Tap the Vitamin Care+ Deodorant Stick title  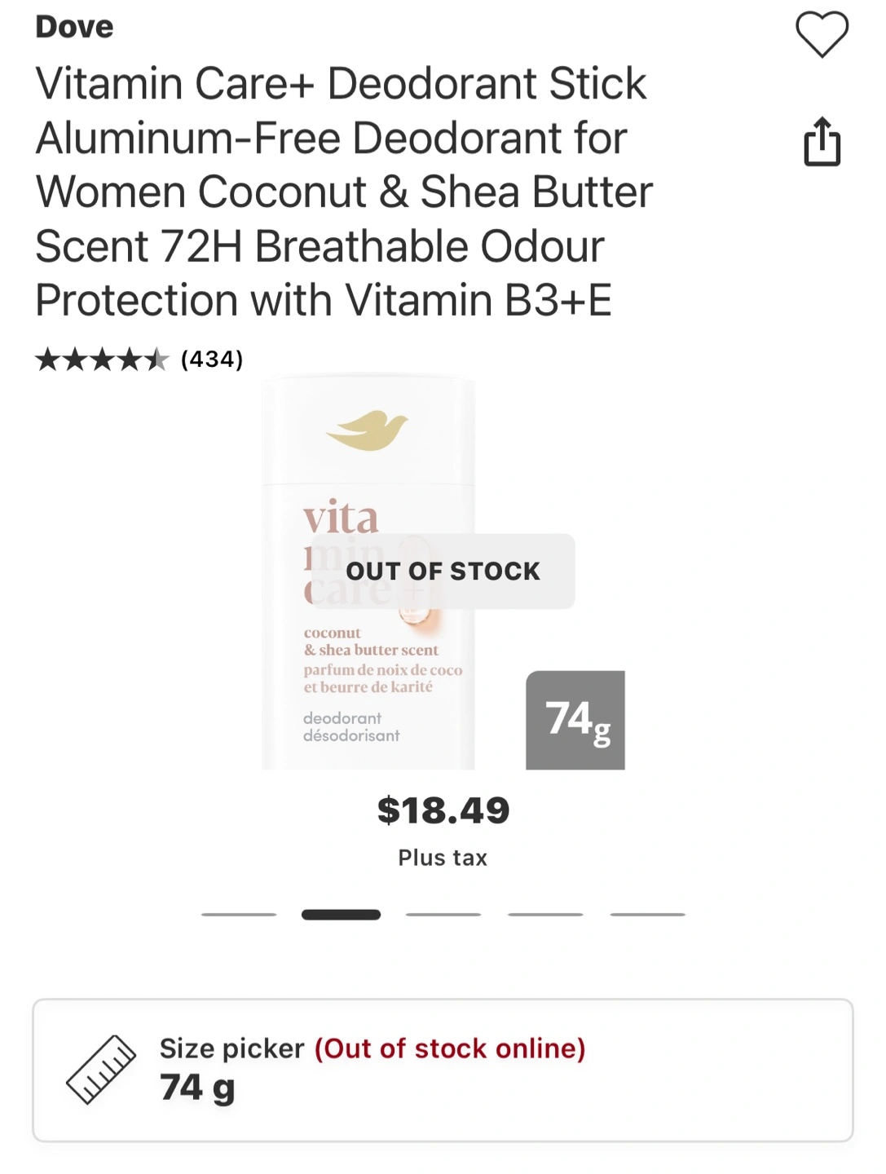[x=342, y=192]
